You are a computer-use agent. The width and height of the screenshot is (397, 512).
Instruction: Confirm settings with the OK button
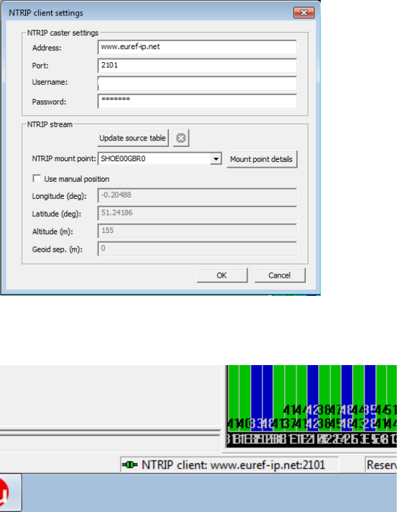[x=222, y=275]
